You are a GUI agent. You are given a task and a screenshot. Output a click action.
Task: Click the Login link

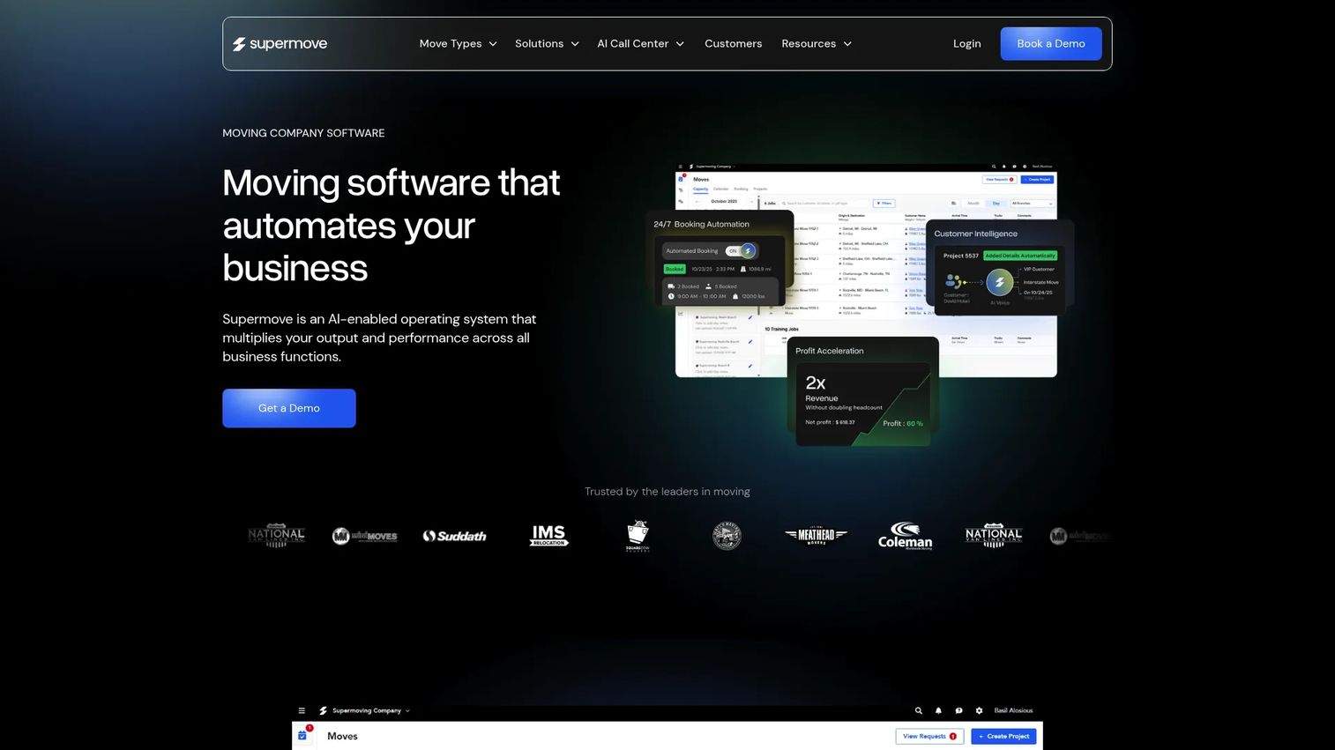[967, 44]
